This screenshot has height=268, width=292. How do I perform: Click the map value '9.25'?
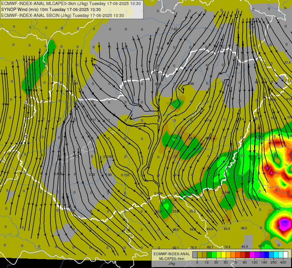coord(158,84)
